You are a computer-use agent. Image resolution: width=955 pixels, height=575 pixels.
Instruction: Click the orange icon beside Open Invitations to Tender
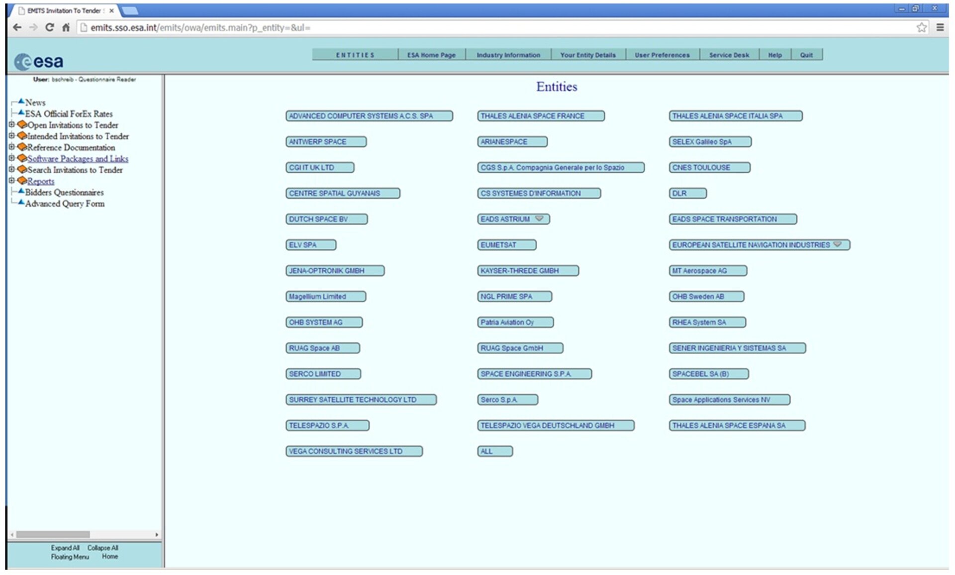coord(22,124)
